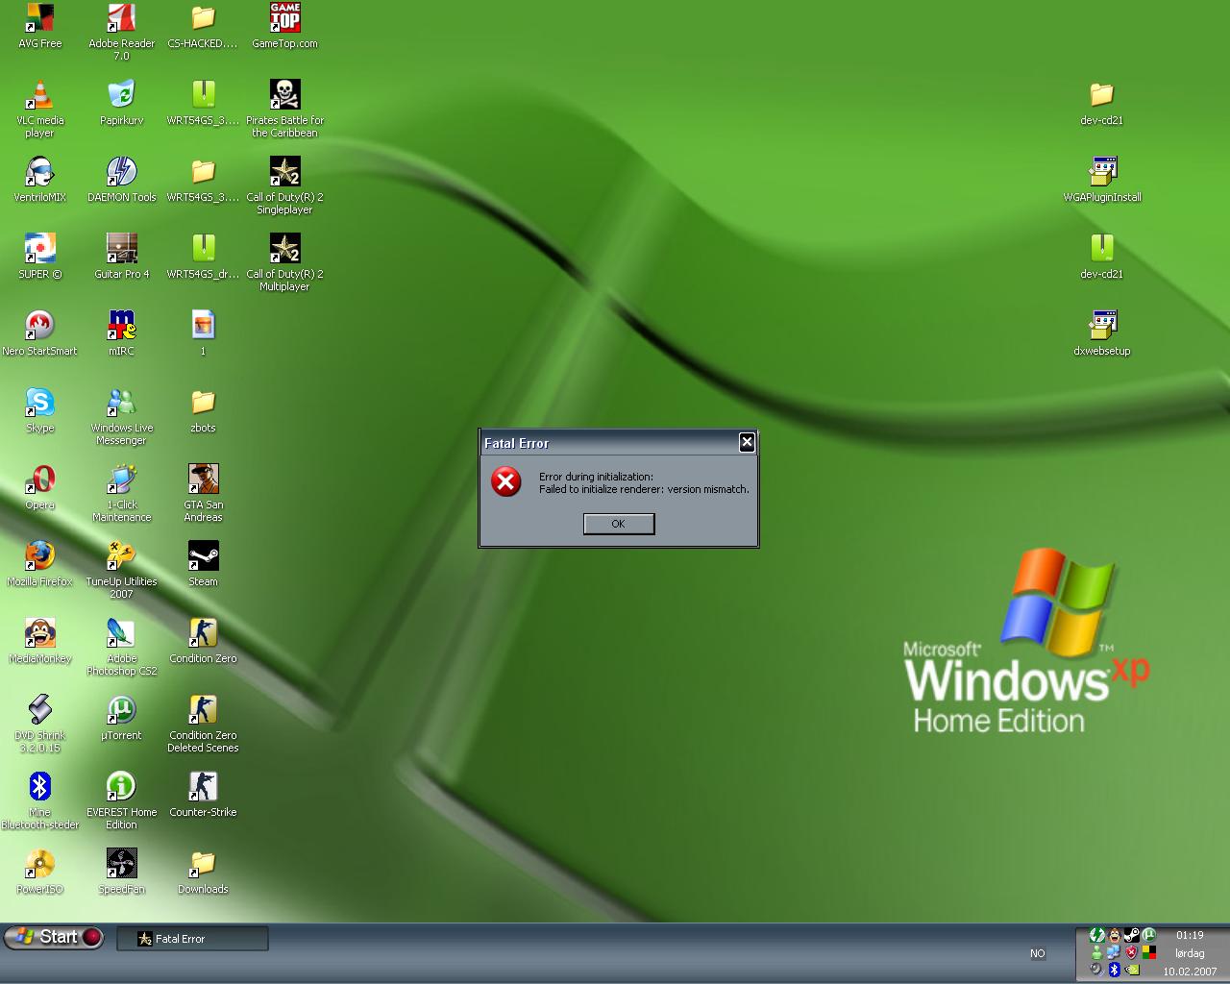Select the Counter-Strike shortcut
The image size is (1230, 984).
[203, 796]
